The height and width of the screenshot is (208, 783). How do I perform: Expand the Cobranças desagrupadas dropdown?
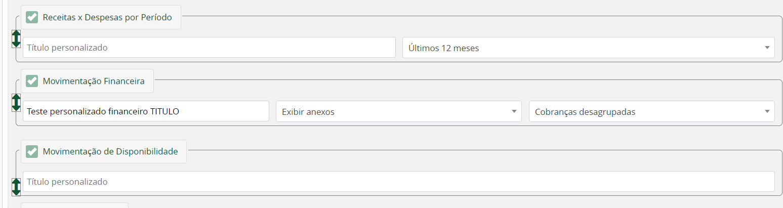651,111
